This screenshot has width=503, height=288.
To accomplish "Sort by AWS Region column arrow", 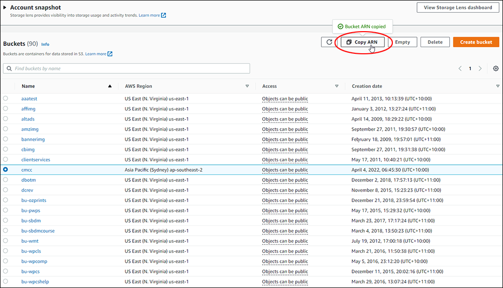I will pyautogui.click(x=247, y=86).
